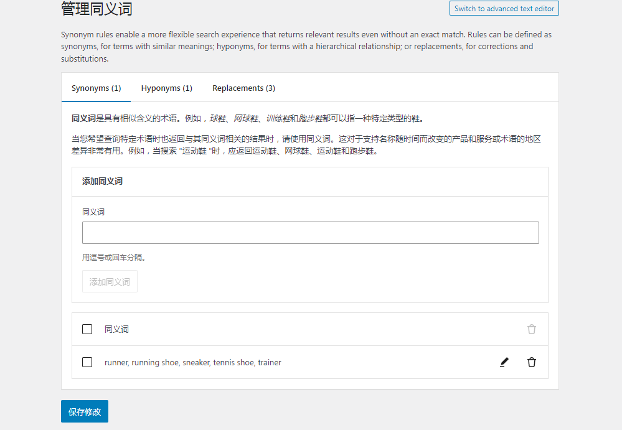This screenshot has width=622, height=430.
Task: Click the bulk delete trash icon in header row
Action: tap(531, 329)
